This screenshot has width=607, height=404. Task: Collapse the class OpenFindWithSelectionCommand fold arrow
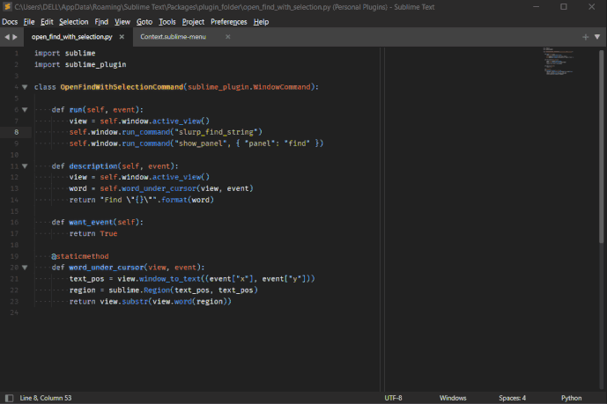click(25, 87)
